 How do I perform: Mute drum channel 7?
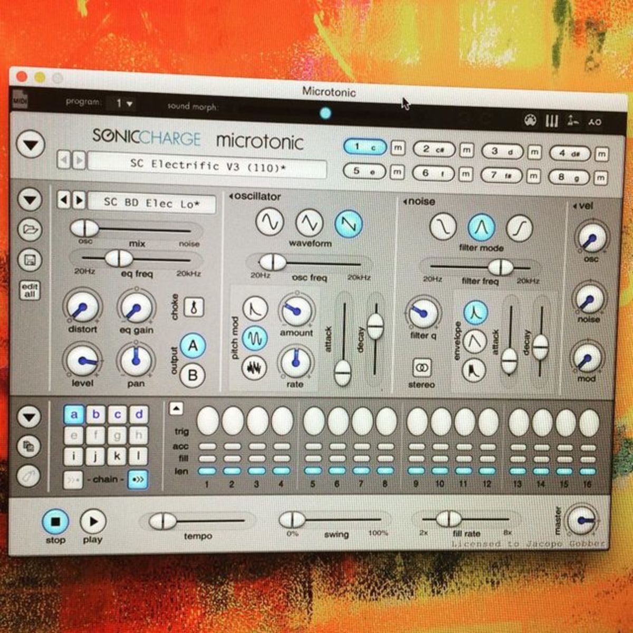[534, 175]
